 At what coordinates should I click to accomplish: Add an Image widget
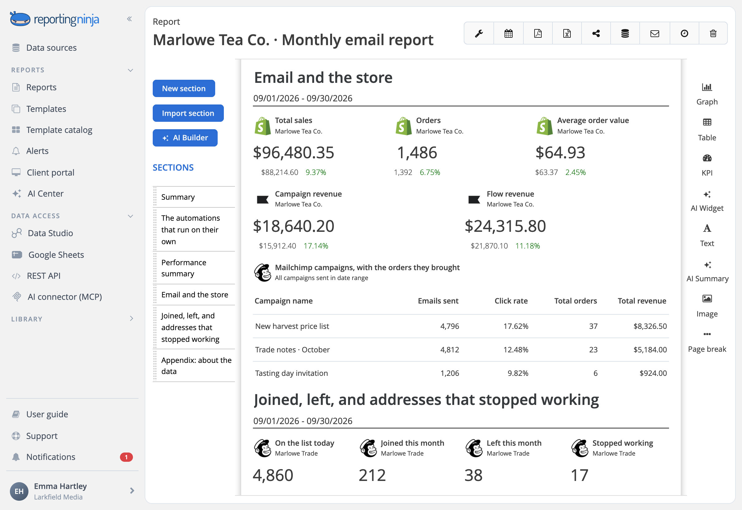(707, 306)
